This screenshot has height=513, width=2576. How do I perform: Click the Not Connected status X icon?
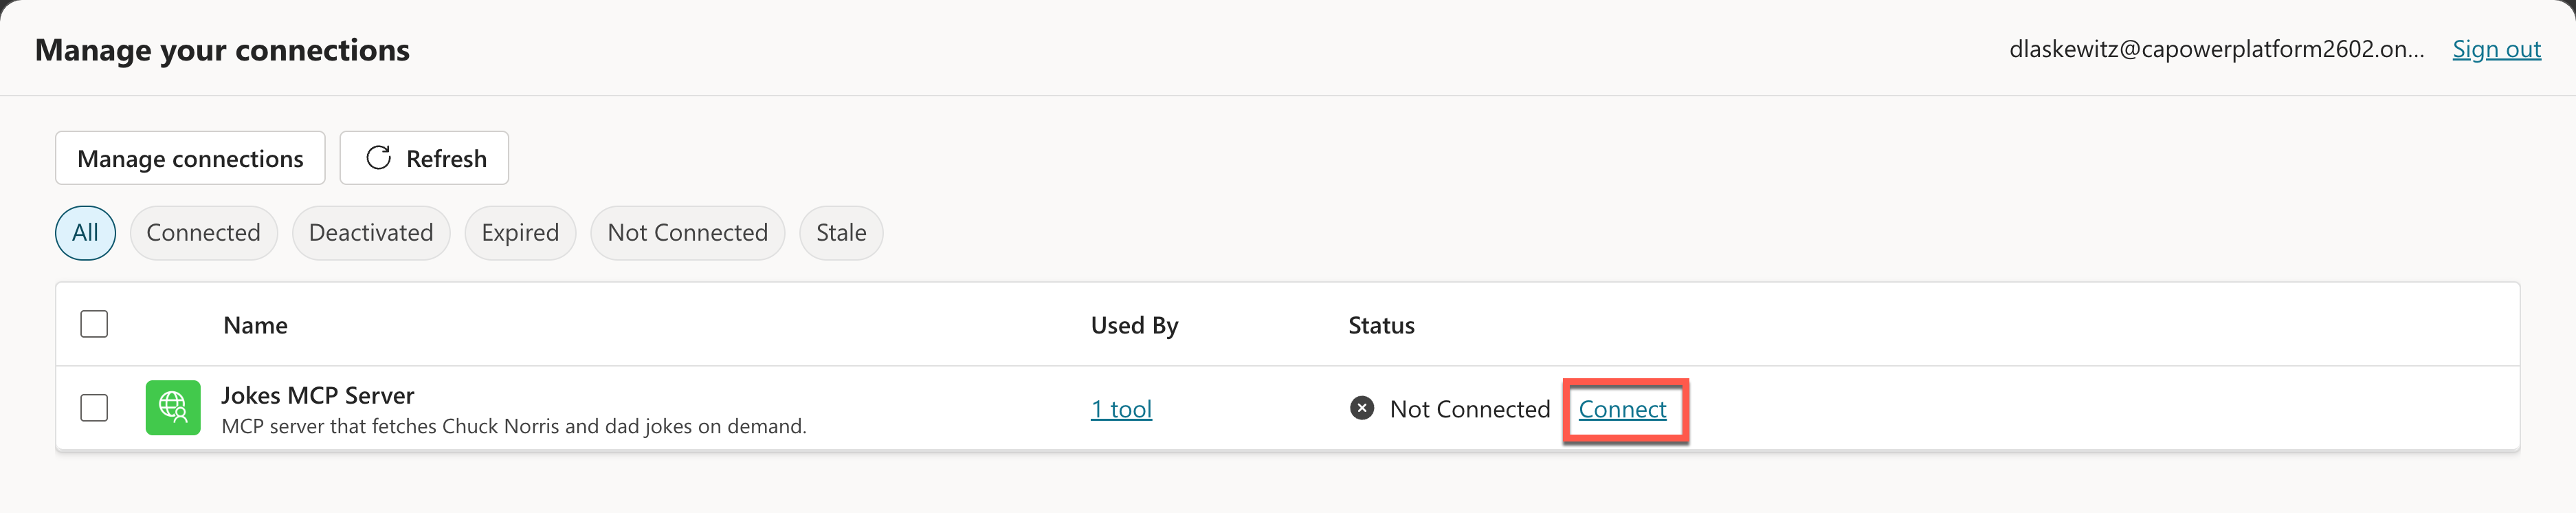click(x=1361, y=408)
